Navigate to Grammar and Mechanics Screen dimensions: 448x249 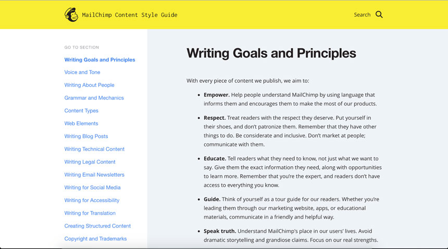[x=94, y=98]
